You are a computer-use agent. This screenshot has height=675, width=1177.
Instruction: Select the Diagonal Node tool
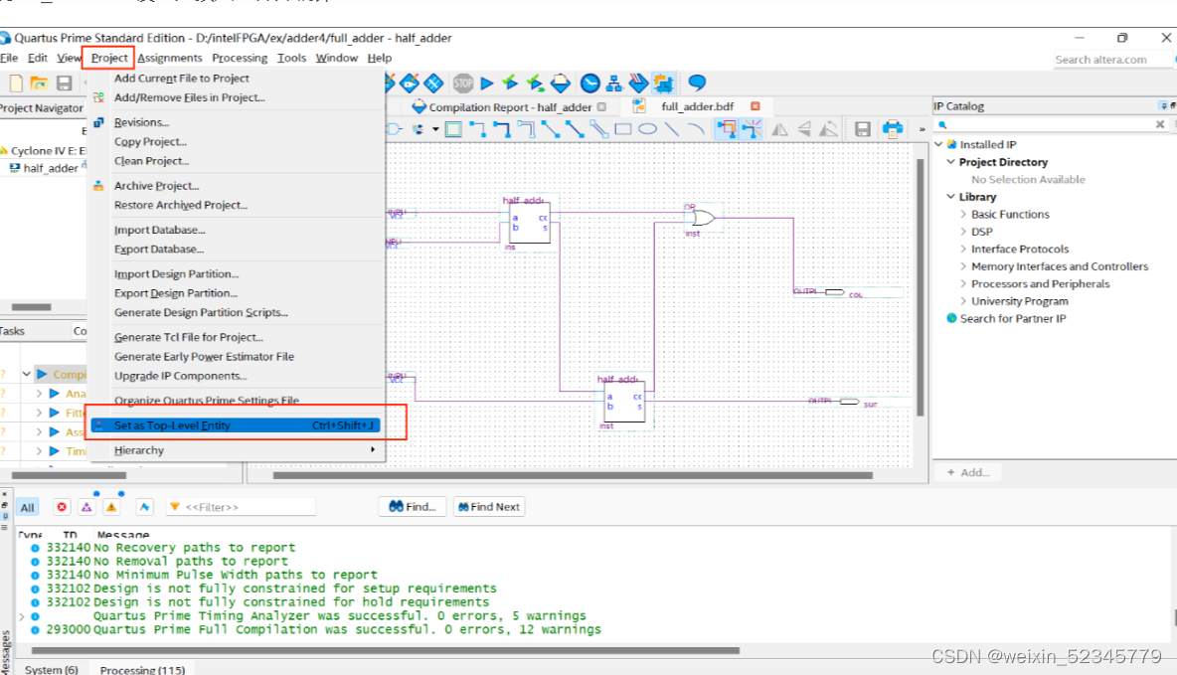[550, 129]
